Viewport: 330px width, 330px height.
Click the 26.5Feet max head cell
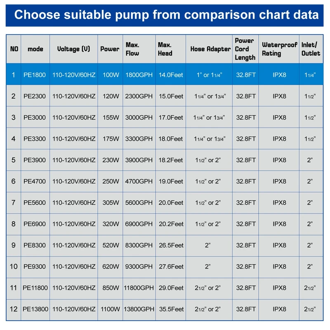171,245
